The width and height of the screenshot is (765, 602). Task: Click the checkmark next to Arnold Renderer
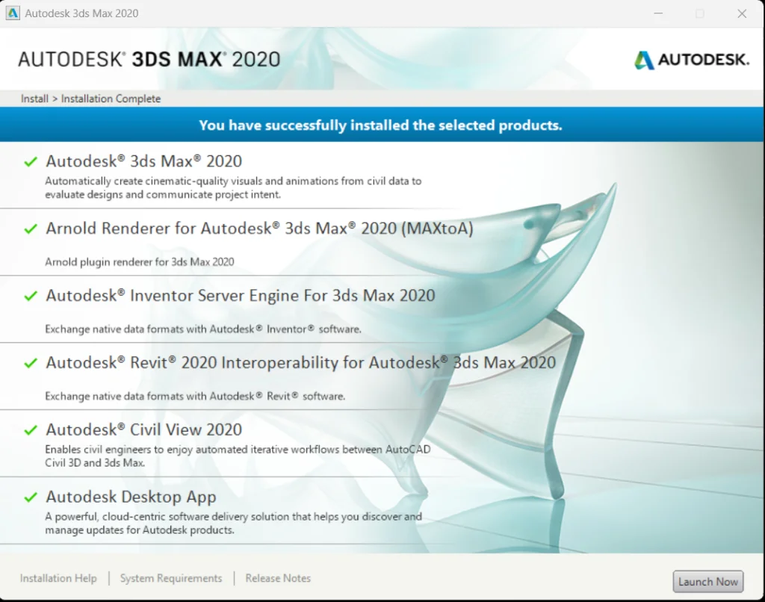pyautogui.click(x=31, y=229)
